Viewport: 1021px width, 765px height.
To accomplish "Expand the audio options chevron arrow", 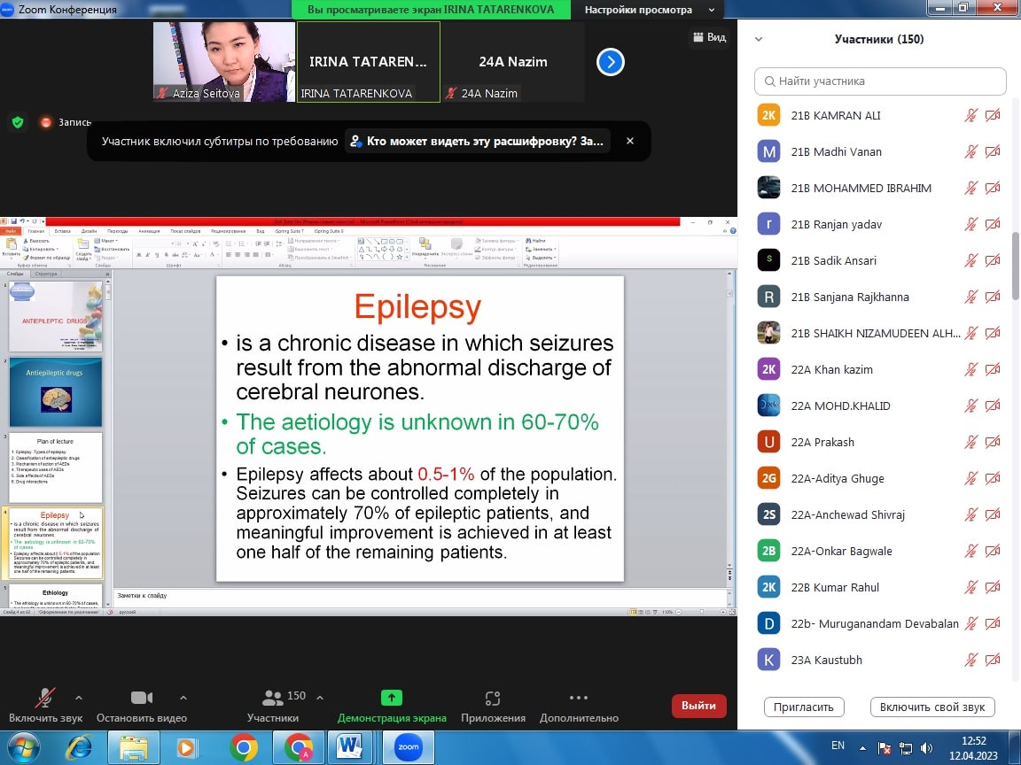I will click(79, 697).
